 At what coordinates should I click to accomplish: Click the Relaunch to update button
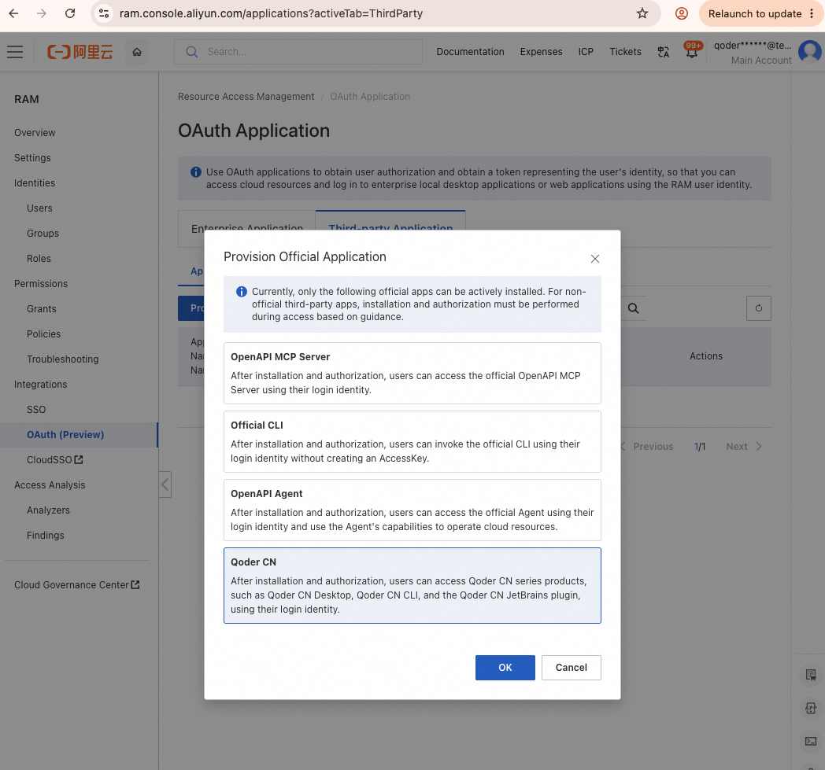tap(755, 13)
